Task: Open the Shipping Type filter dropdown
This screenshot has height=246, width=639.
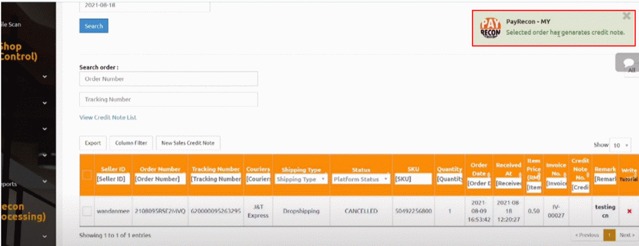Action: coord(301,179)
